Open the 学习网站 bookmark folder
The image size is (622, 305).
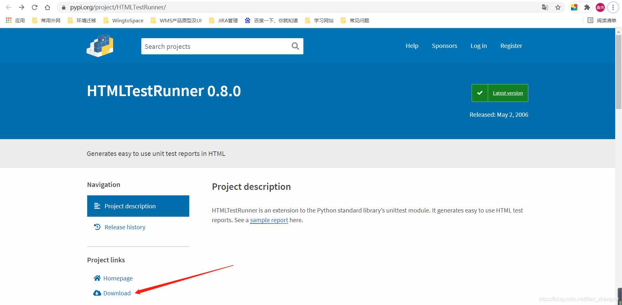pos(319,20)
